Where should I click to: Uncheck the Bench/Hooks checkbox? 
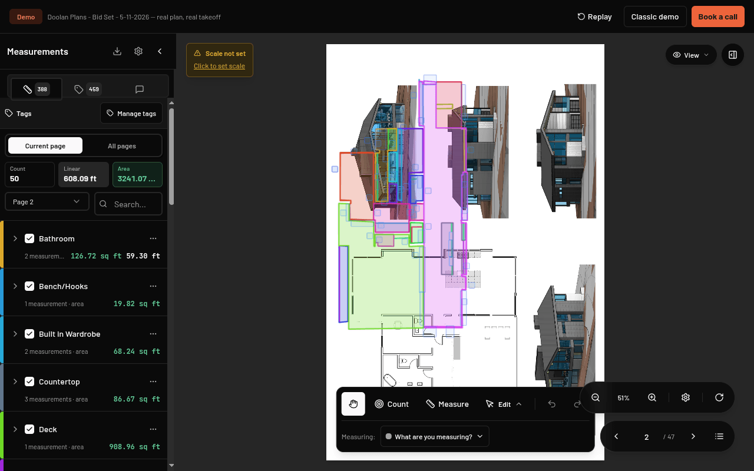click(x=29, y=286)
